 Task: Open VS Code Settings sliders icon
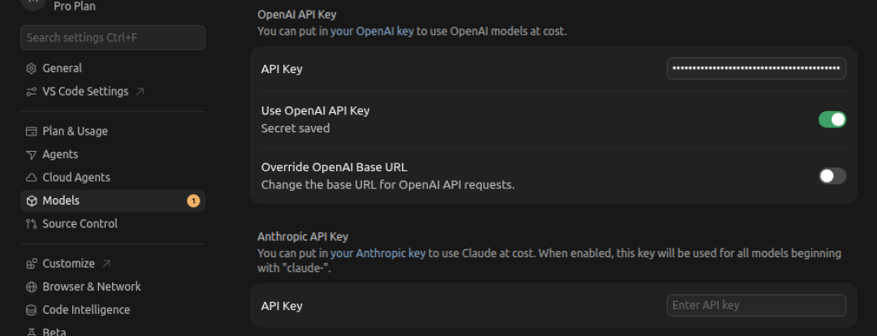pos(32,92)
